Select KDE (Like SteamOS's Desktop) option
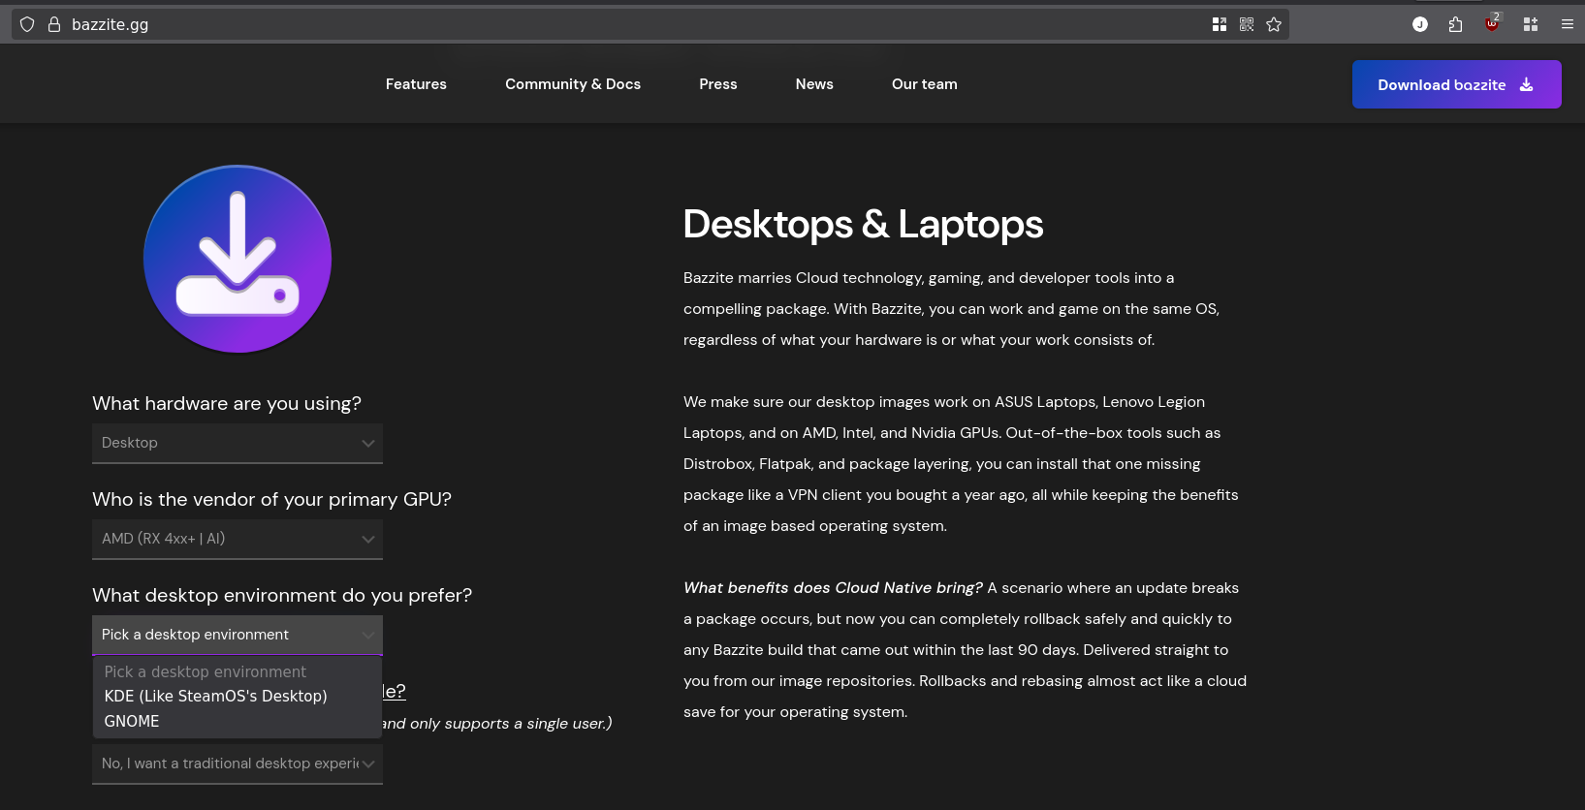Viewport: 1585px width, 810px height. 238,696
